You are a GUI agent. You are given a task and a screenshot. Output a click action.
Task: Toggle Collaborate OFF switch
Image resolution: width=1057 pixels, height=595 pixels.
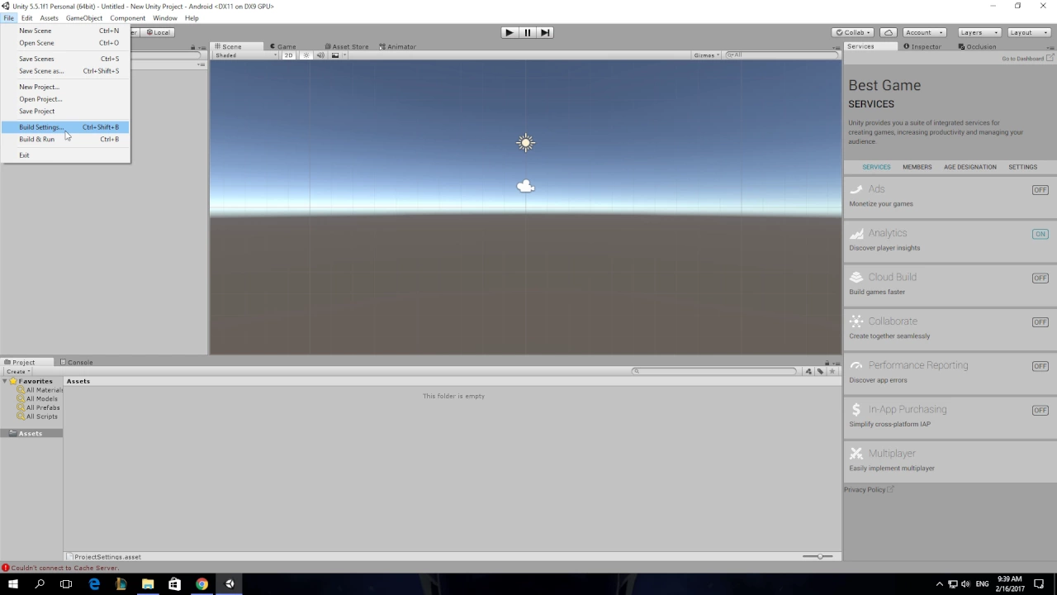[x=1040, y=322]
